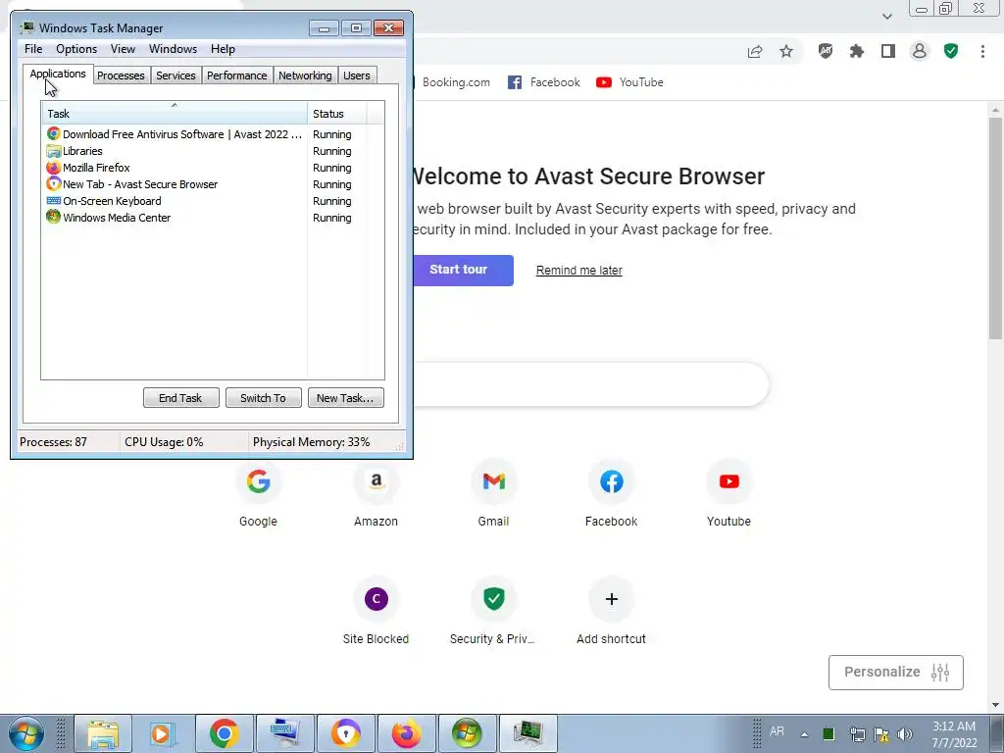Click the Remind me later link
This screenshot has height=753, width=1004.
[x=578, y=271]
